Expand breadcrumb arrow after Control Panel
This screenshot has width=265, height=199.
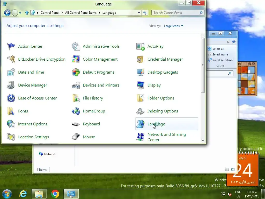click(62, 13)
